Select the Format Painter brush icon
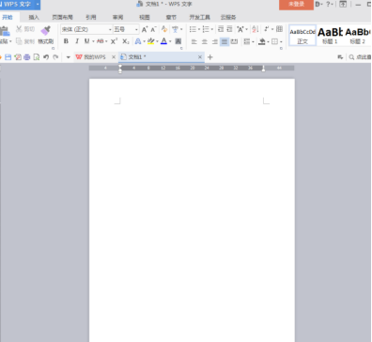This screenshot has width=372, height=342. [x=46, y=30]
